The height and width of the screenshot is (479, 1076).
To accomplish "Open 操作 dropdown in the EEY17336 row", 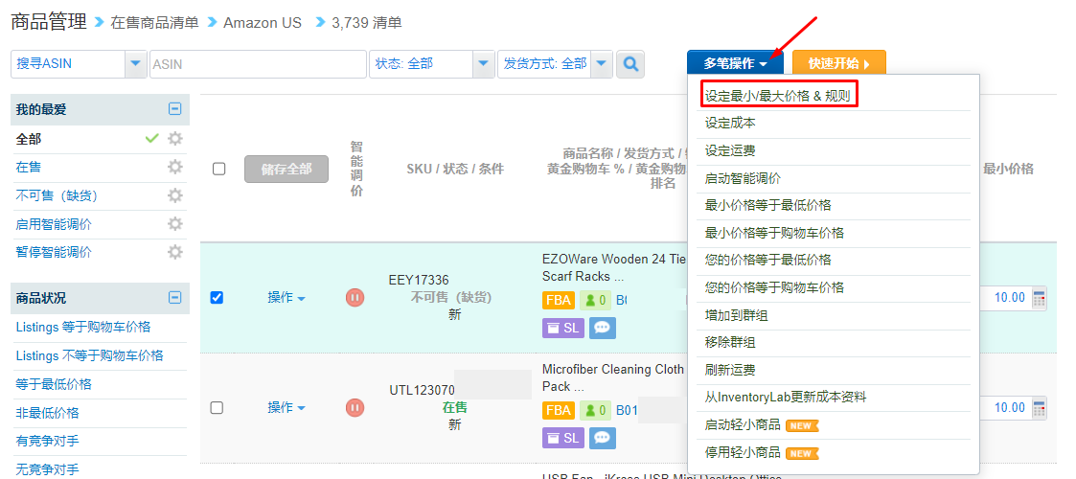I will [x=286, y=297].
